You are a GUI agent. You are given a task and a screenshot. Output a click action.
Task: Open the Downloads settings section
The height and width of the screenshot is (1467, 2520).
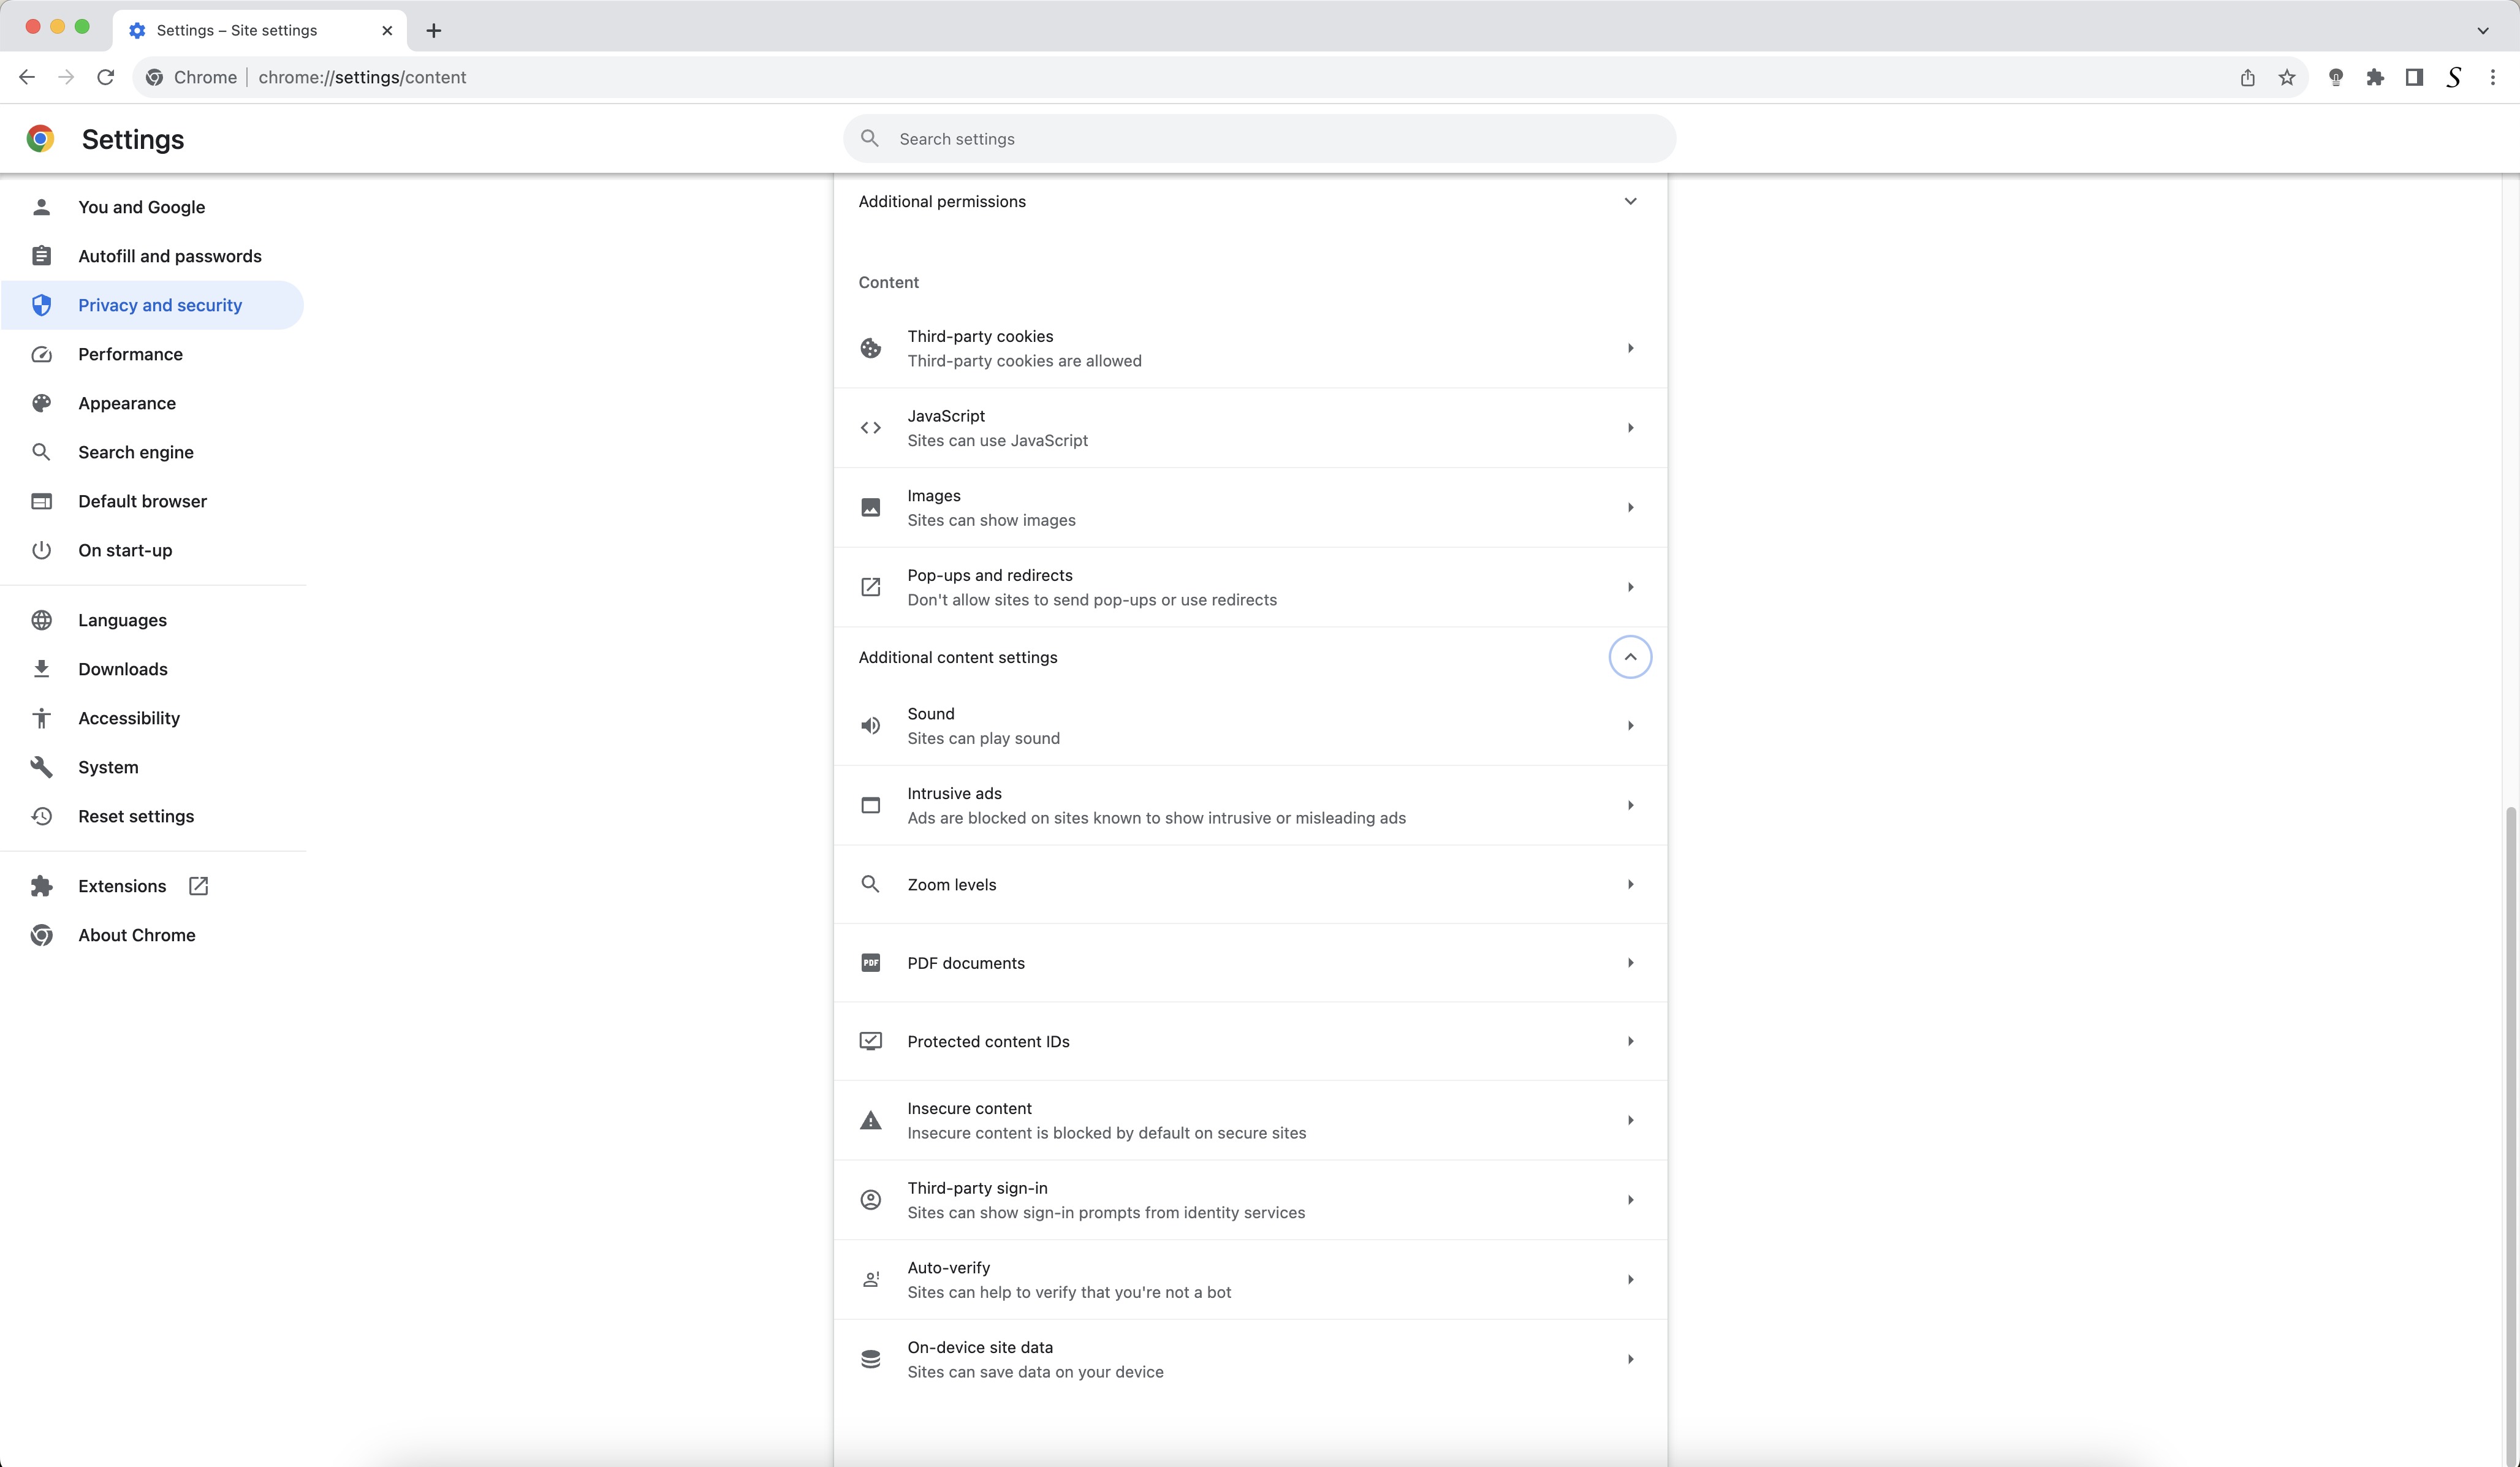point(123,669)
